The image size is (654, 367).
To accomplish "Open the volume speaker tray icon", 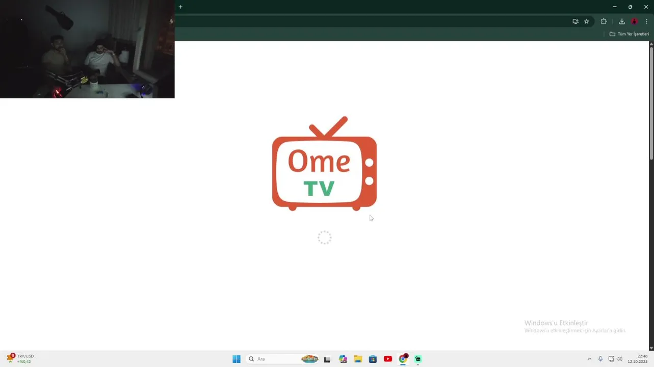I will (619, 359).
